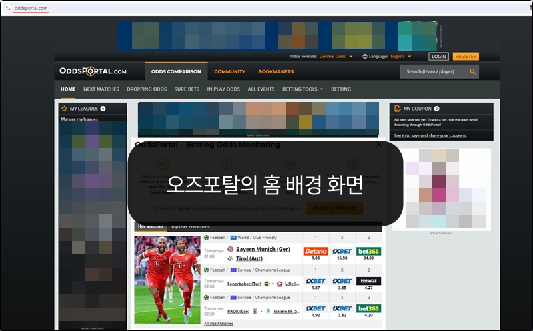The width and height of the screenshot is (533, 331).
Task: Click Log in to save coupons link
Action: [x=430, y=135]
